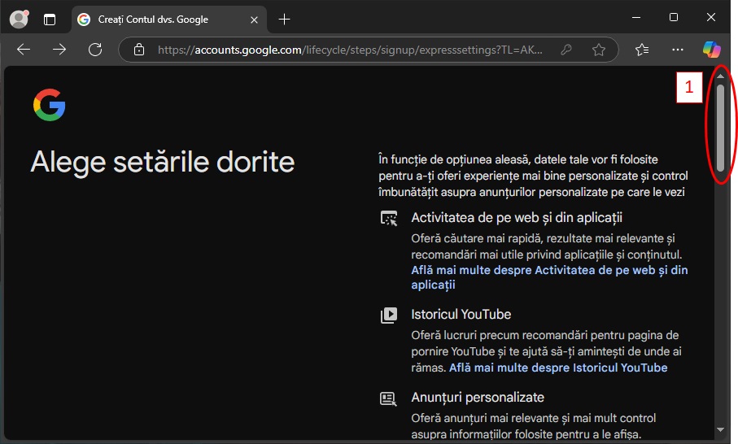Open a new browser tab

[284, 19]
